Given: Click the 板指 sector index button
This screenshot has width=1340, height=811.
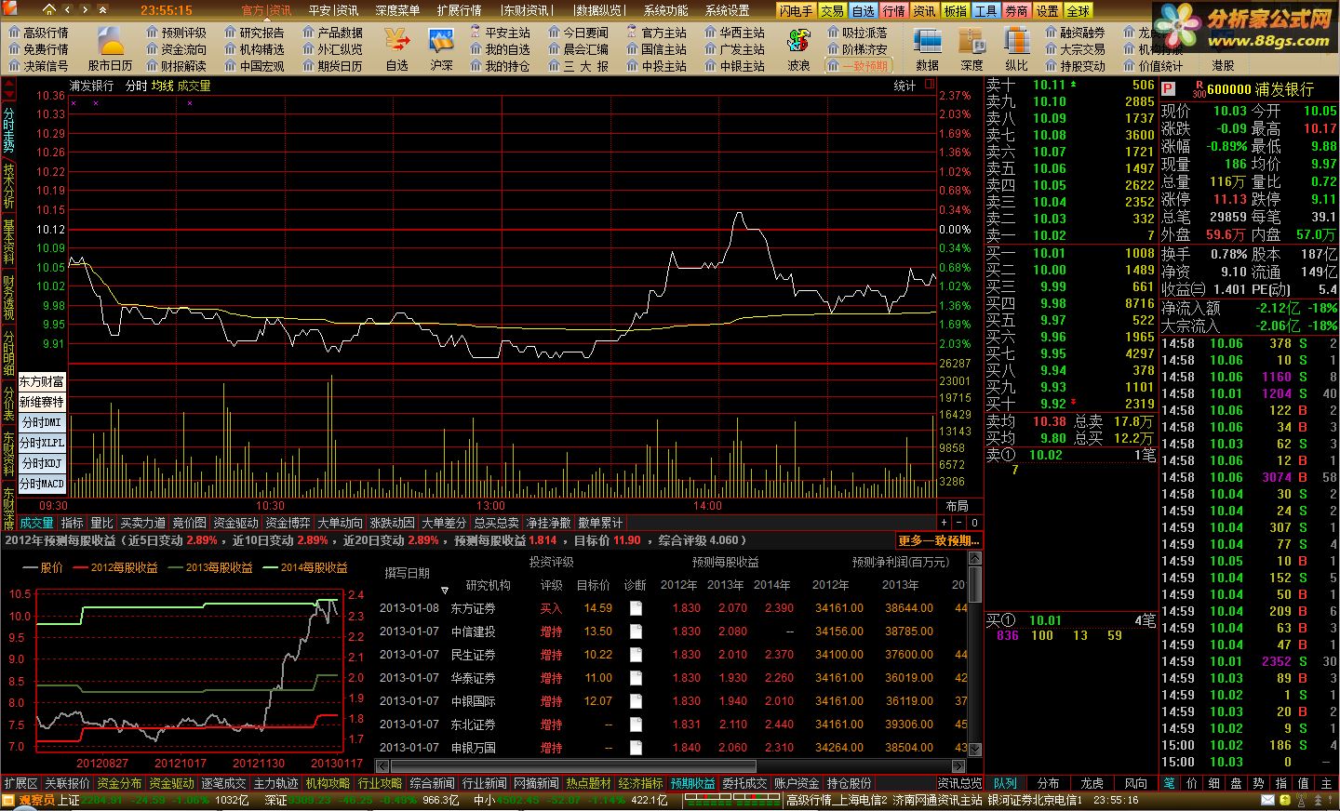Looking at the screenshot, I should tap(955, 10).
